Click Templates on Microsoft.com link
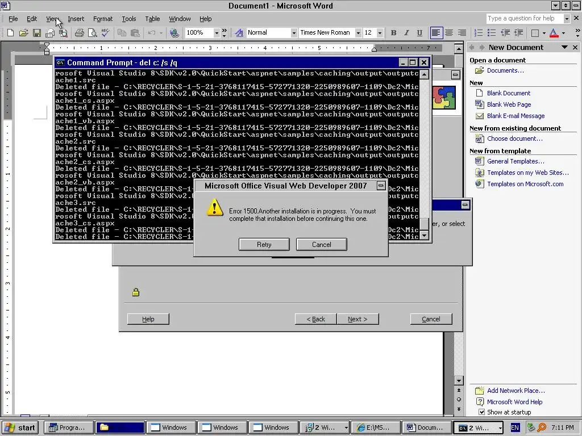Image resolution: width=582 pixels, height=436 pixels. (x=525, y=184)
